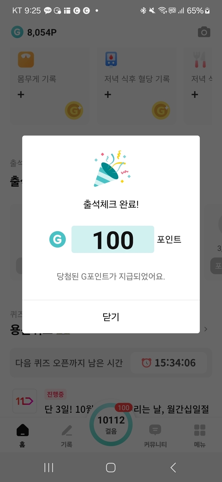222x482 pixels.
Task: Tap the 100 point amount box
Action: coord(113,239)
